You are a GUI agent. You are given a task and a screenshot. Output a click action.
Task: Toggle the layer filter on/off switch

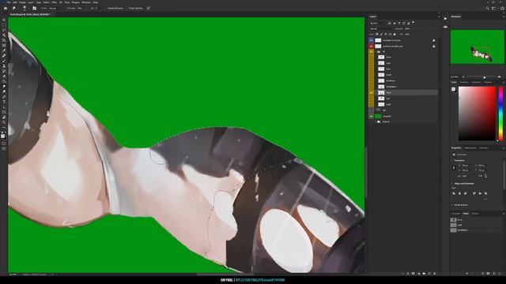click(x=413, y=23)
